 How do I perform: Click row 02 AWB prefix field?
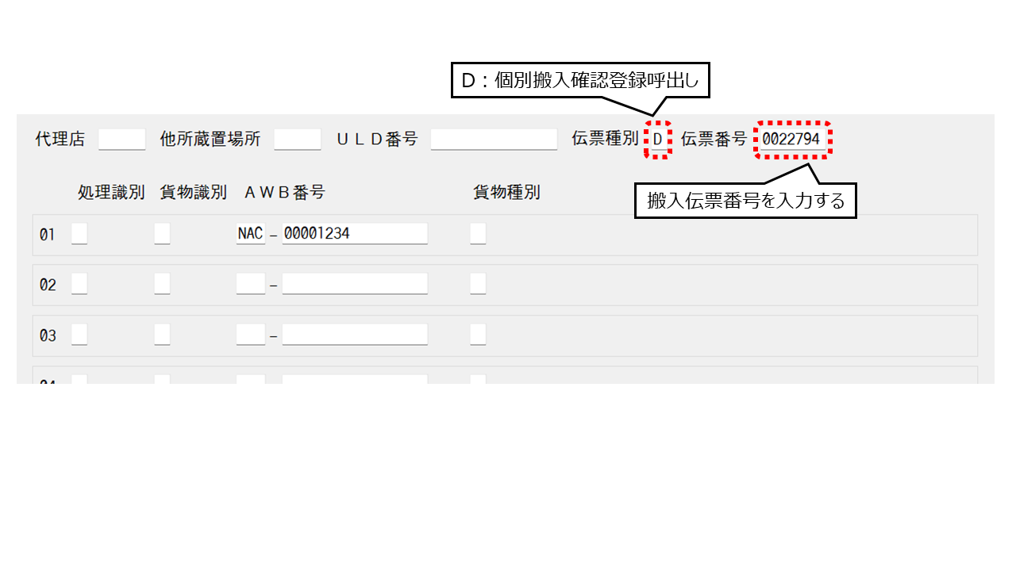coord(251,285)
